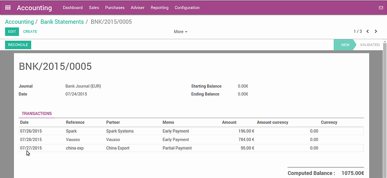Click the Edit button
This screenshot has height=178, width=387.
[x=12, y=32]
